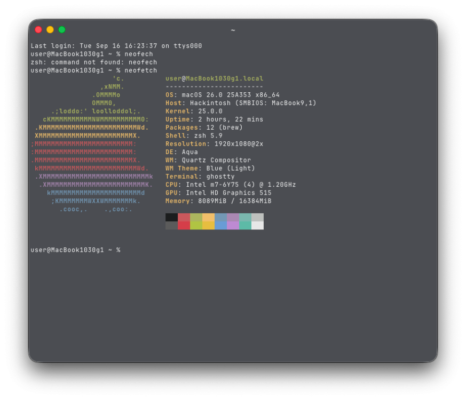Click the 'WM: Quartz Compositor' line
The image size is (466, 400).
pyautogui.click(x=208, y=161)
